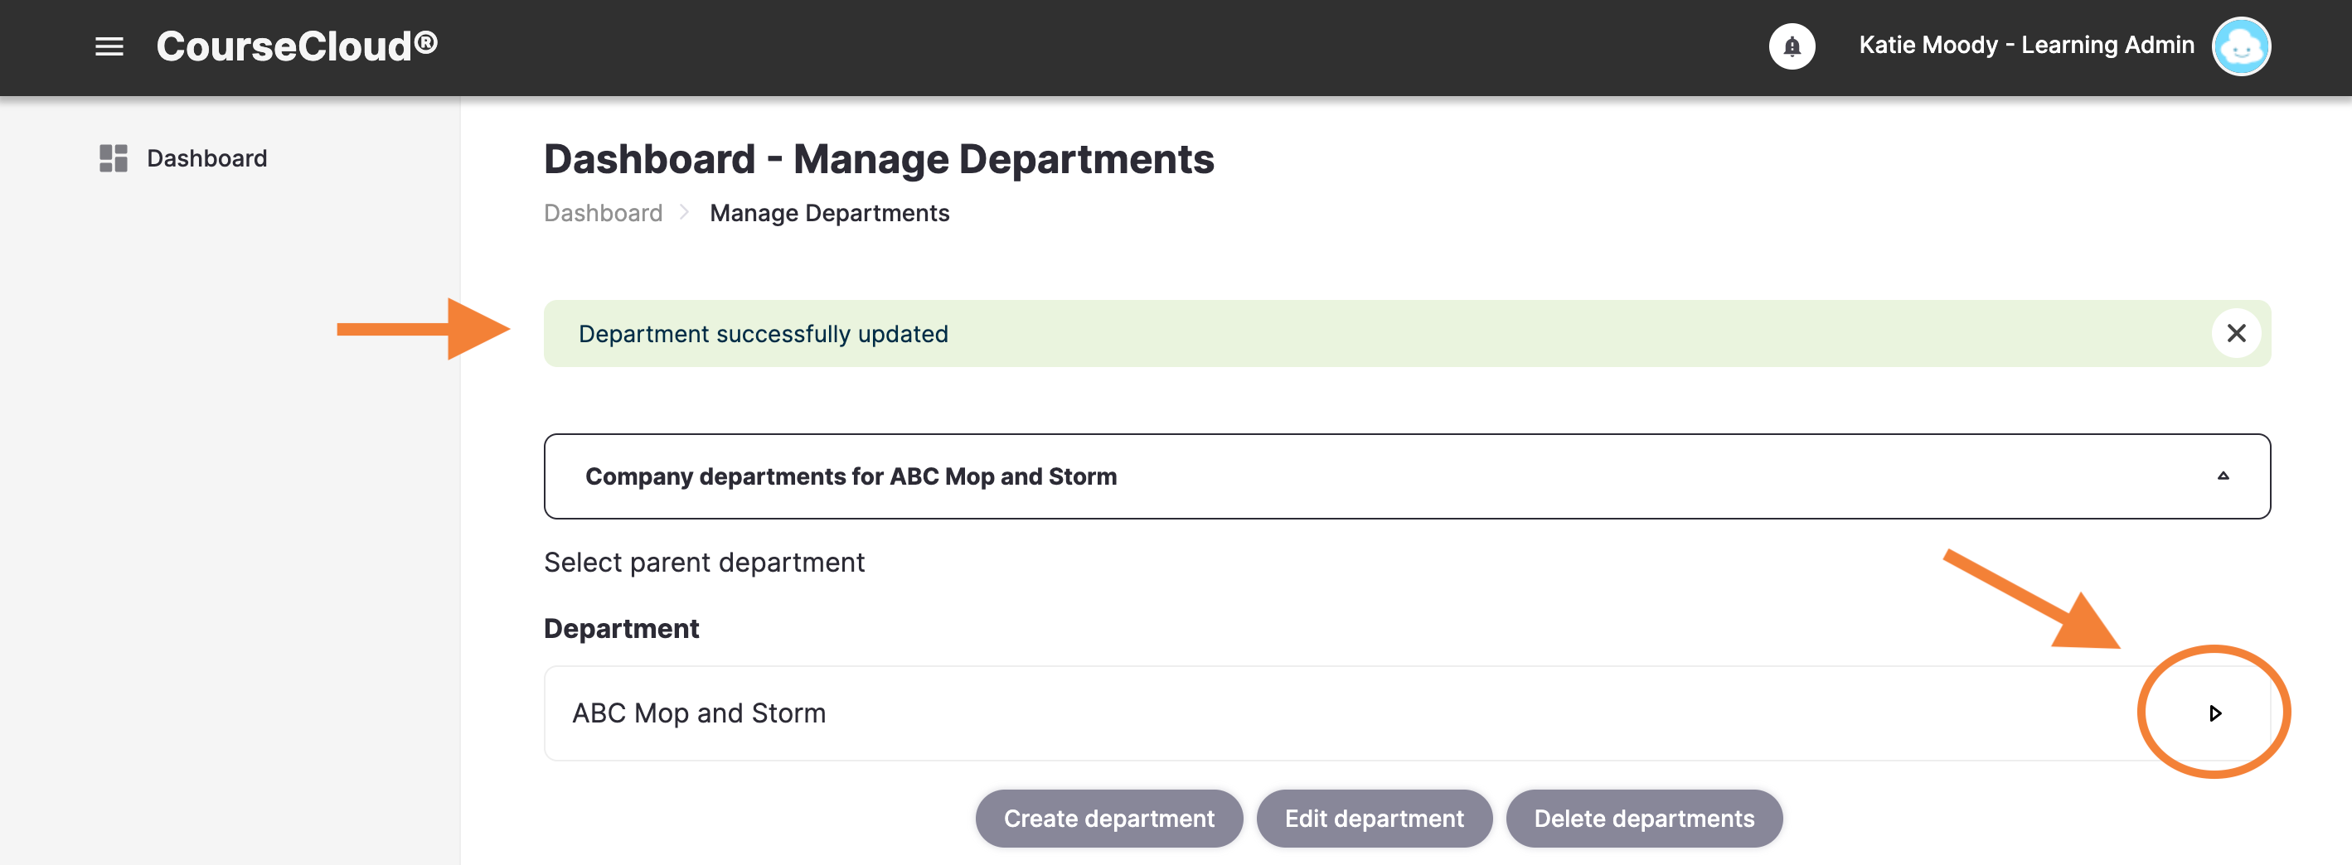Click the Dashboard - Manage Departments heading
This screenshot has width=2352, height=865.
(x=878, y=159)
